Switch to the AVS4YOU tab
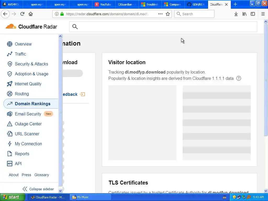The height and width of the screenshot is (201, 268). (x=12, y=4)
